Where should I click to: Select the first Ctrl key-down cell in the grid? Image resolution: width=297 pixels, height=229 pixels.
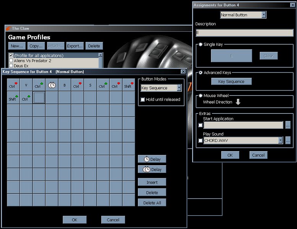point(13,85)
